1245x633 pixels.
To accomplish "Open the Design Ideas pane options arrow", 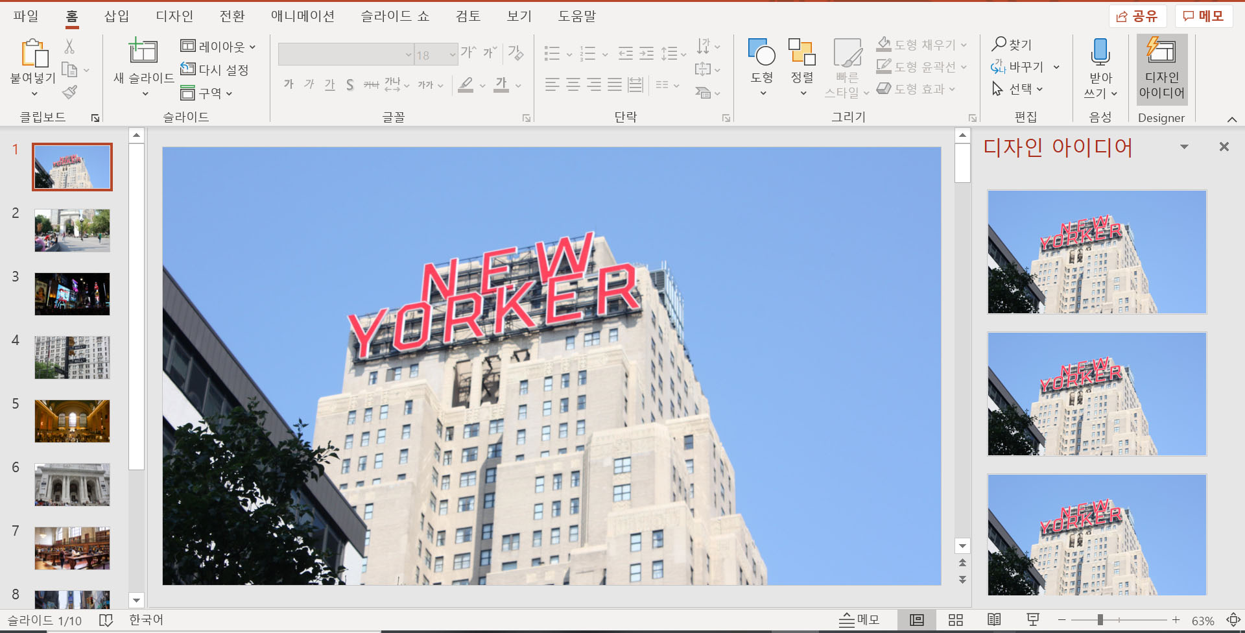I will 1184,147.
